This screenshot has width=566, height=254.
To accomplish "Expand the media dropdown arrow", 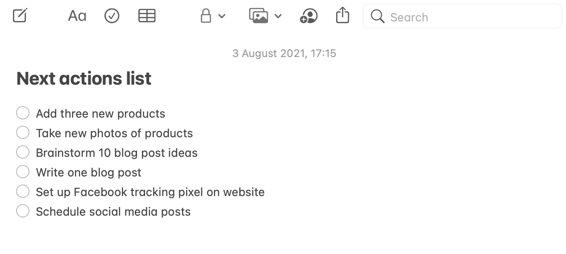I will (x=278, y=16).
